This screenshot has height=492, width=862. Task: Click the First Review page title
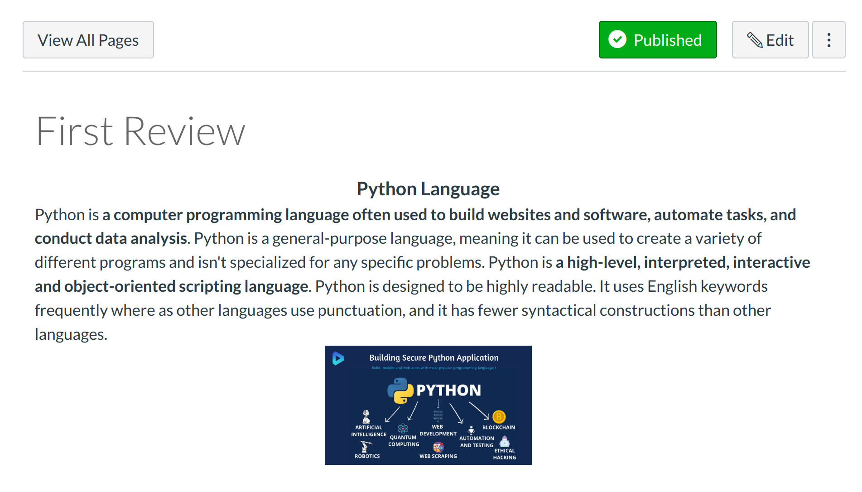(140, 131)
